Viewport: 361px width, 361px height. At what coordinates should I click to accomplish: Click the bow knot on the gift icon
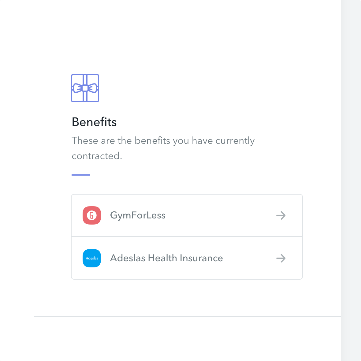[x=85, y=88]
